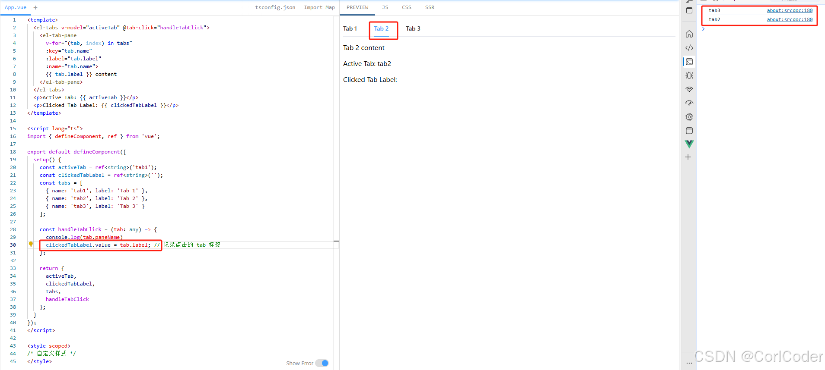Open the Network wifi icon
Image resolution: width=825 pixels, height=370 pixels.
click(689, 89)
